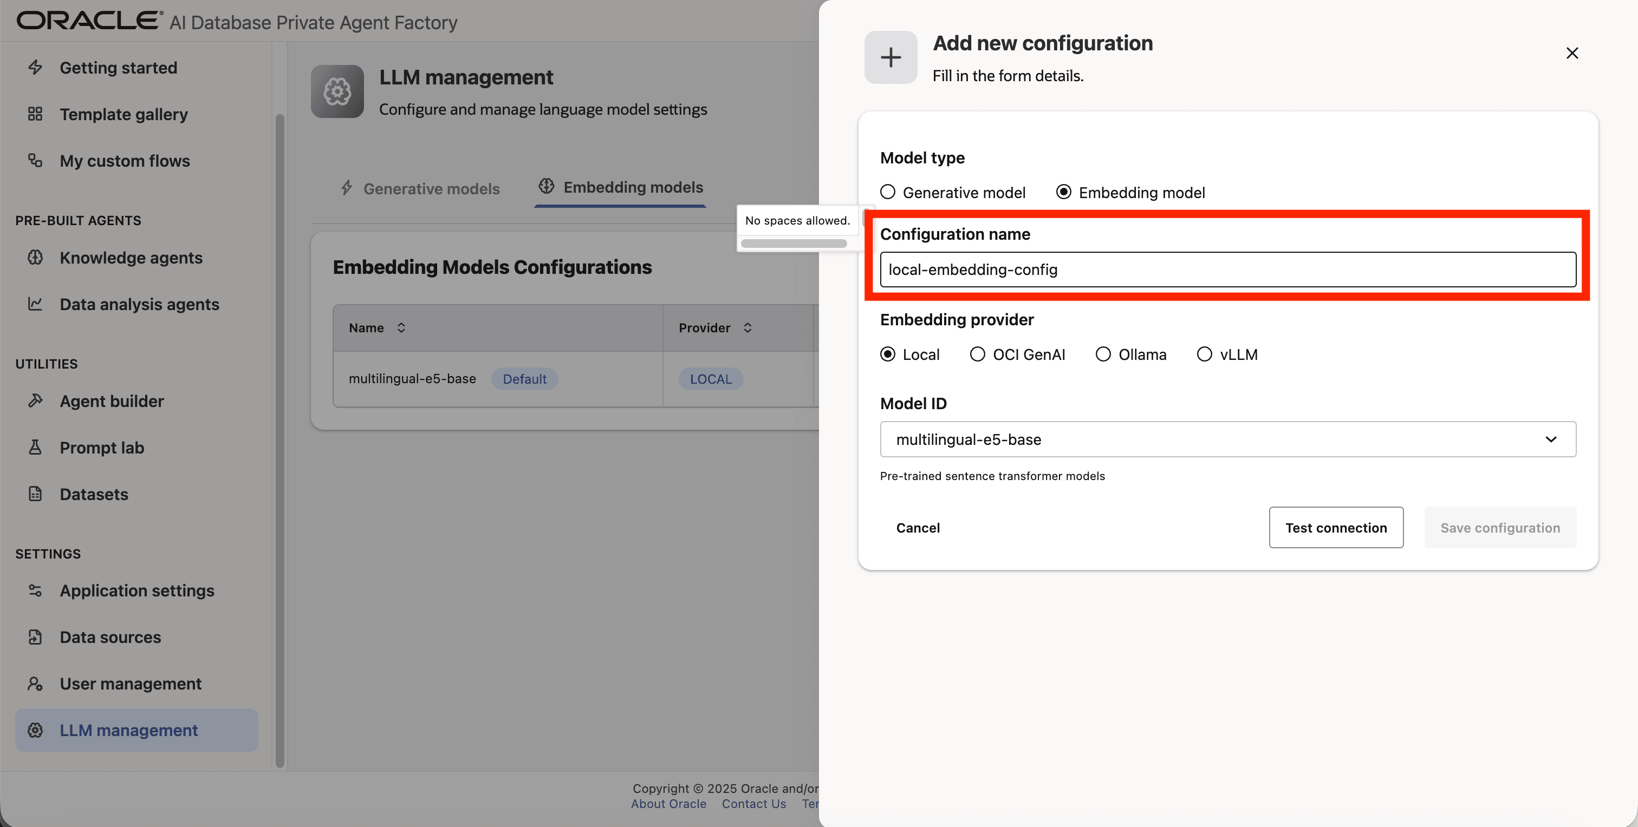Screen dimensions: 1638x827
Task: Choose OCI GenAI as embedding provider
Action: tap(977, 355)
